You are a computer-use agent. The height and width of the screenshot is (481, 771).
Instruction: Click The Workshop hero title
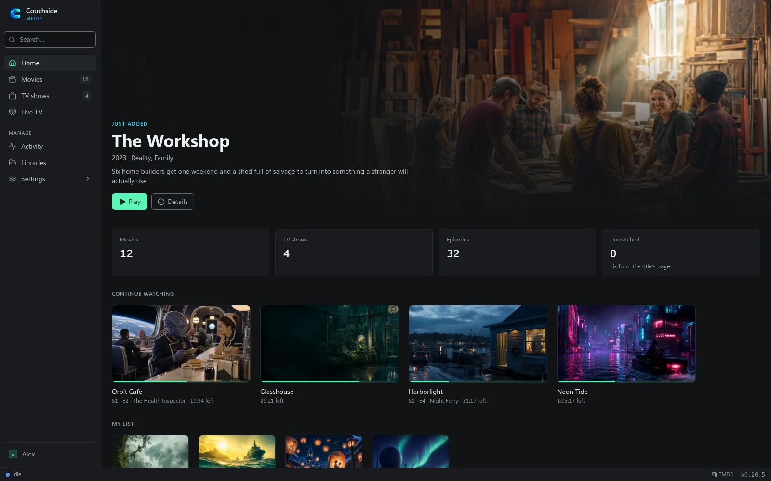pyautogui.click(x=171, y=141)
